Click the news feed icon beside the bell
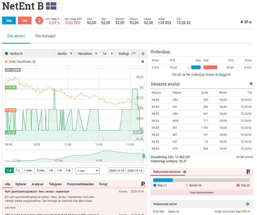 [x=246, y=22]
